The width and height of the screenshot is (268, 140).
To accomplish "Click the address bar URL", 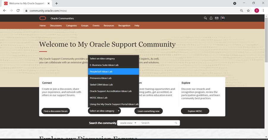I will tap(48, 11).
